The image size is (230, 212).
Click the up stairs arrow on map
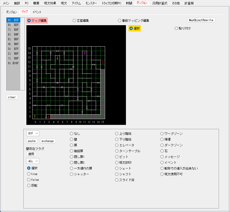coord(35,117)
